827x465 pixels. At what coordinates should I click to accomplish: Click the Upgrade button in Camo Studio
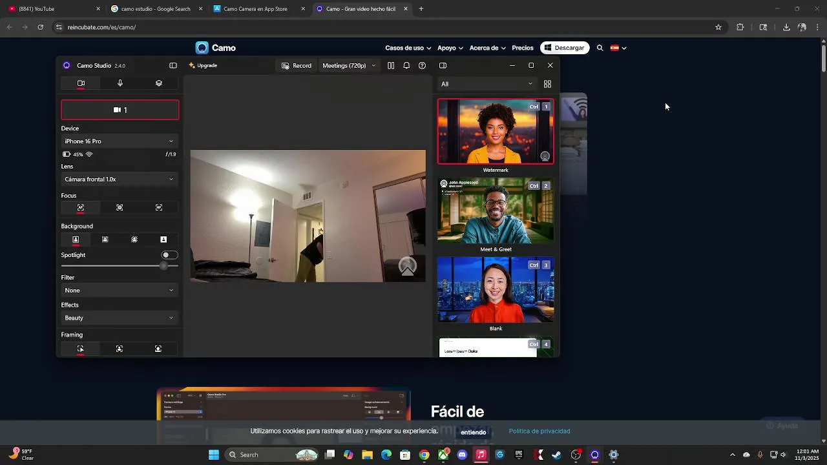pyautogui.click(x=203, y=65)
